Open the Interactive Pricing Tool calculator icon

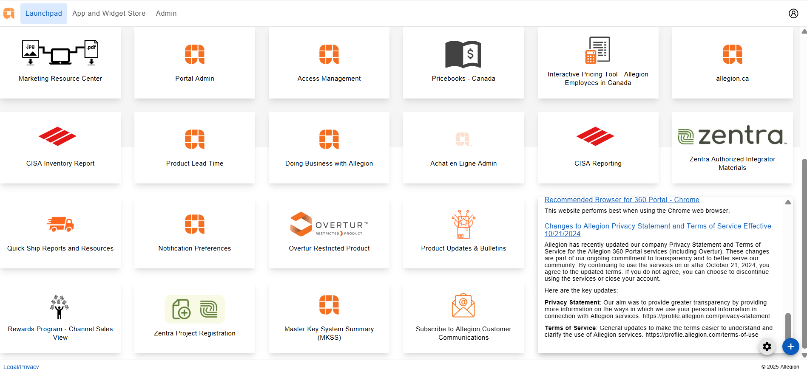coord(598,50)
